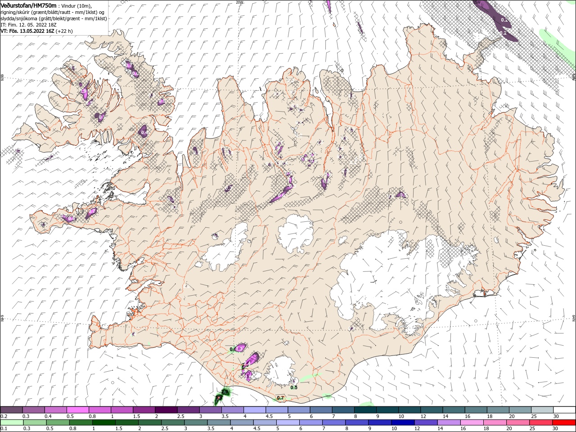576x432 pixels.
Task: Pick the lavender 4 snow swatch
Action: coord(254,410)
